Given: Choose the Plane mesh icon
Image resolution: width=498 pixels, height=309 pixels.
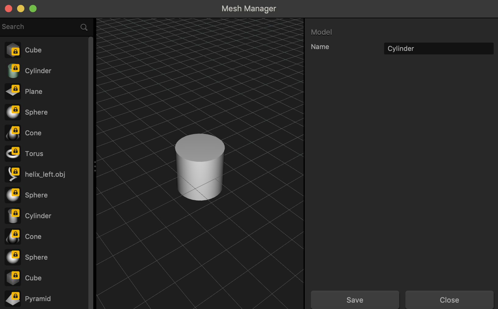Looking at the screenshot, I should tap(13, 91).
